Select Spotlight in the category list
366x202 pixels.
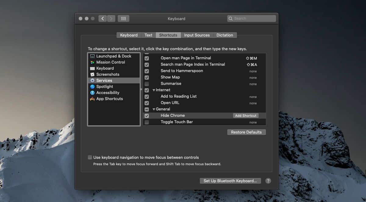[114, 87]
